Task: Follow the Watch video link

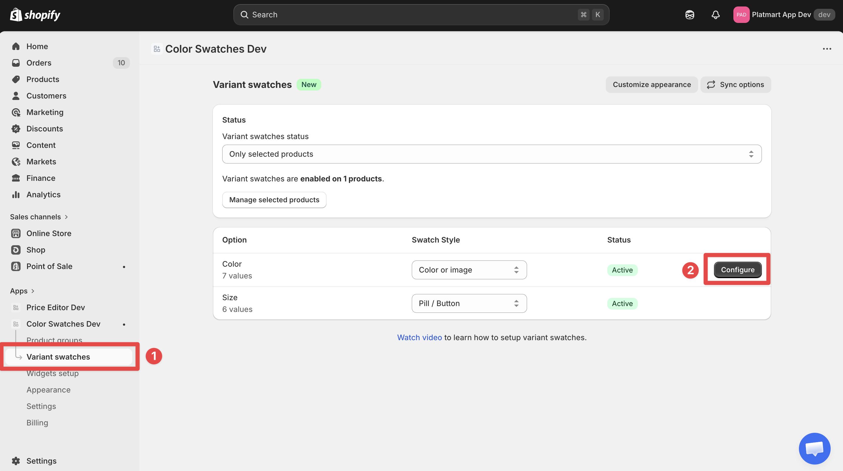Action: point(419,337)
